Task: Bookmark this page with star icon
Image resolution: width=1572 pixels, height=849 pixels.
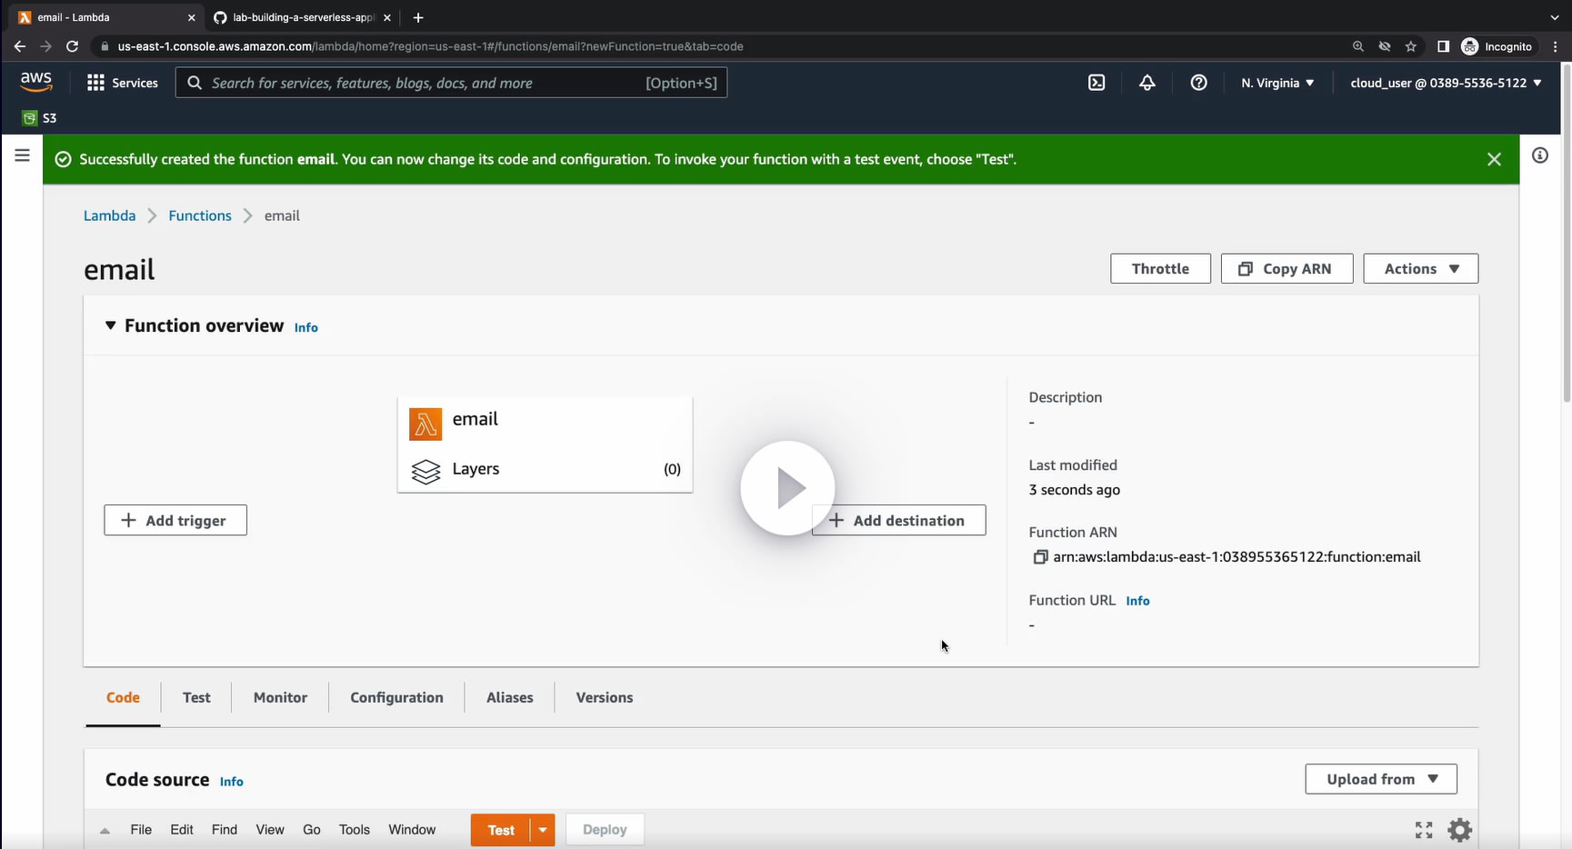Action: tap(1411, 46)
